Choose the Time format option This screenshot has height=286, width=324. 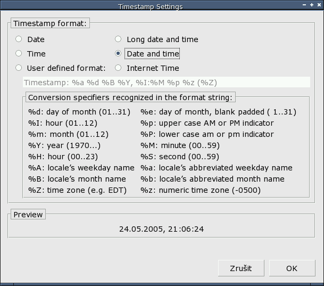(19, 54)
